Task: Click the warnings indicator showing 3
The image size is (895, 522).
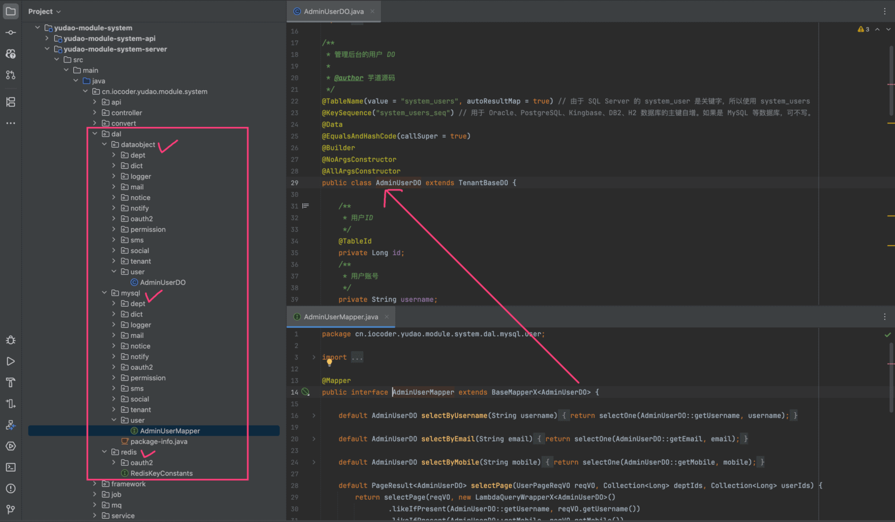Action: pyautogui.click(x=863, y=29)
